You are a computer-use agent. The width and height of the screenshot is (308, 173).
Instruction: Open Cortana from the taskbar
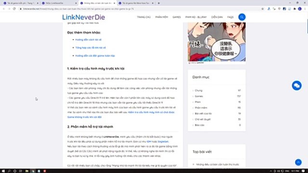15,171
